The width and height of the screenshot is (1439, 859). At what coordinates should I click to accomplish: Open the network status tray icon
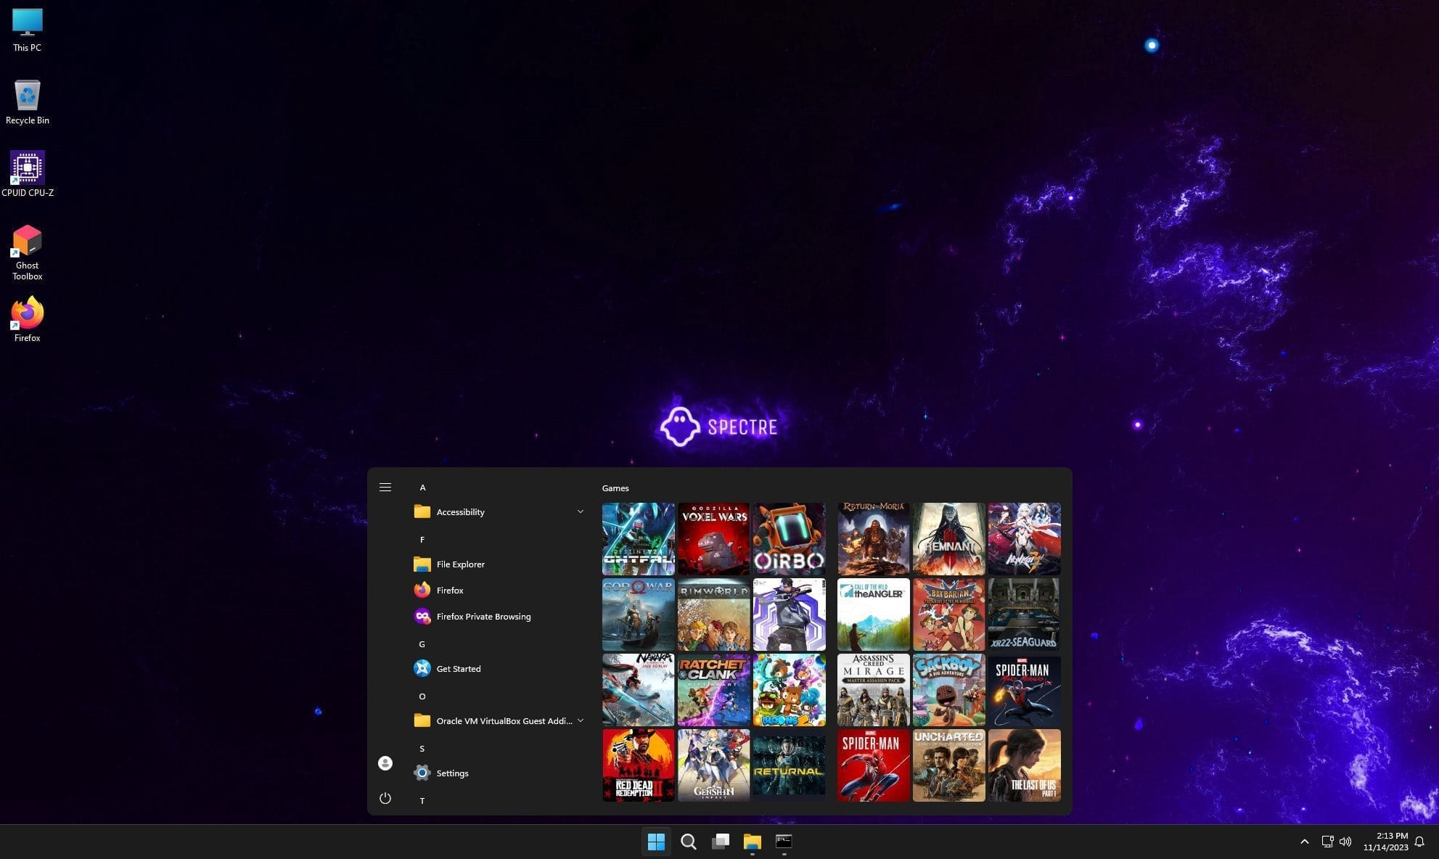[1327, 842]
